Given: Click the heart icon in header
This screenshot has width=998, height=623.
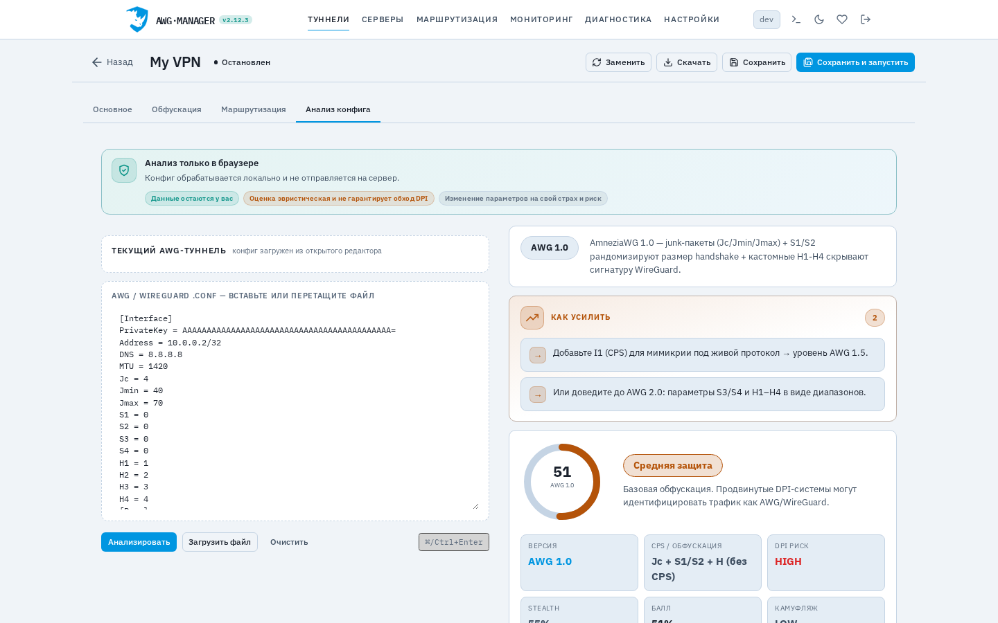Looking at the screenshot, I should [x=842, y=19].
